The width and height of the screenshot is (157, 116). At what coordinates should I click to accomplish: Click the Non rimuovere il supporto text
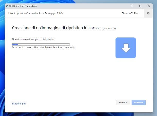tap(33, 39)
